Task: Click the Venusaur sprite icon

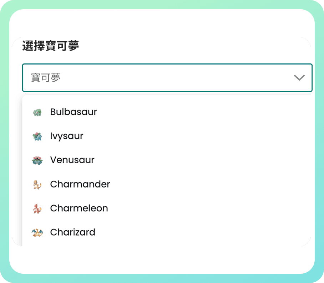Action: tap(37, 160)
